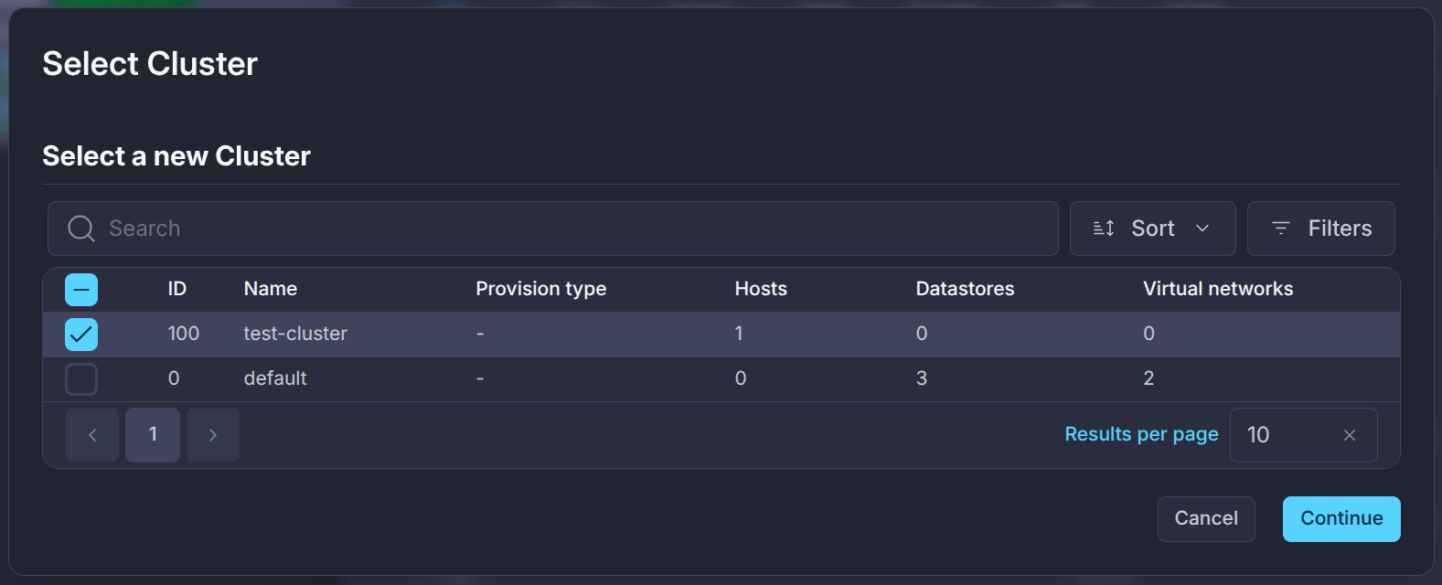The width and height of the screenshot is (1442, 585).
Task: Go to previous page arrow
Action: click(x=92, y=435)
